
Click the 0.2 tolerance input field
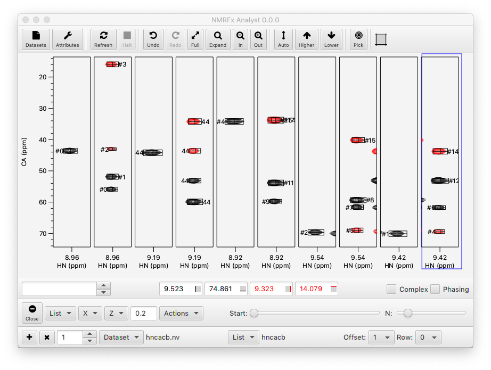pyautogui.click(x=144, y=314)
